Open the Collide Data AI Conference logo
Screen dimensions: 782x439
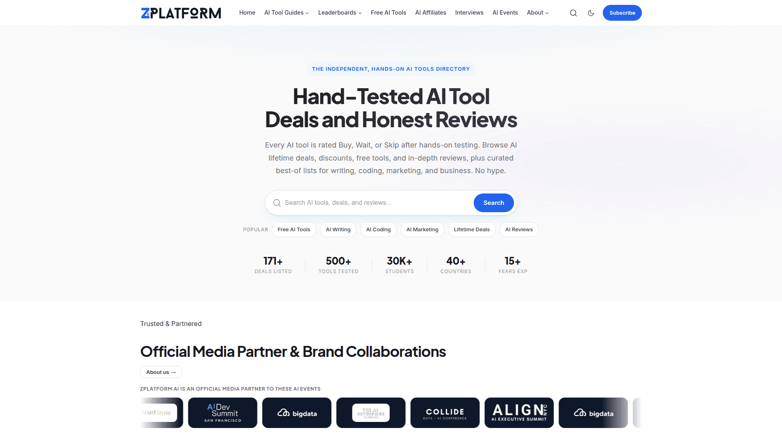(445, 413)
